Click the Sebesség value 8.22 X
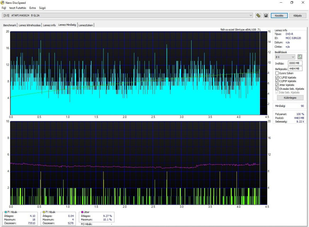This screenshot has width=309, height=227. click(x=300, y=121)
